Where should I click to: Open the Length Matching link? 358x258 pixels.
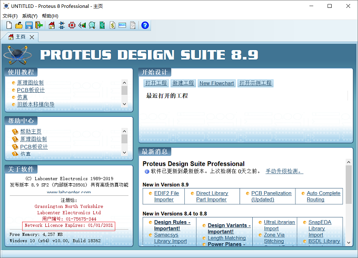pyautogui.click(x=226, y=238)
